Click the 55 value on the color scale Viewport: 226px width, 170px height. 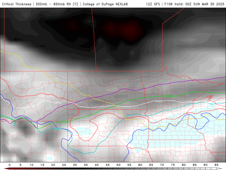(129, 165)
